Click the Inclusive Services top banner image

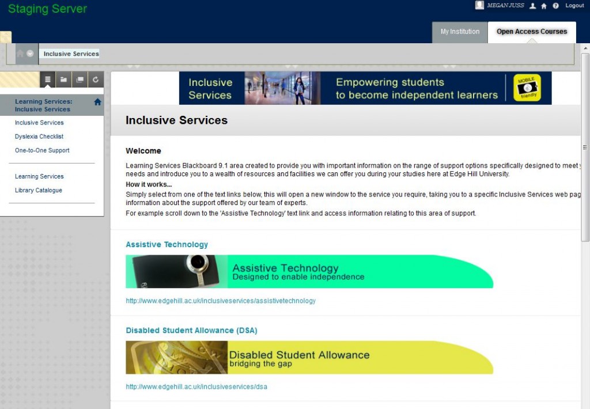(x=365, y=88)
